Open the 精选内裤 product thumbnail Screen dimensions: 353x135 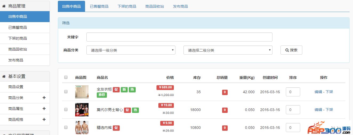pos(82,128)
